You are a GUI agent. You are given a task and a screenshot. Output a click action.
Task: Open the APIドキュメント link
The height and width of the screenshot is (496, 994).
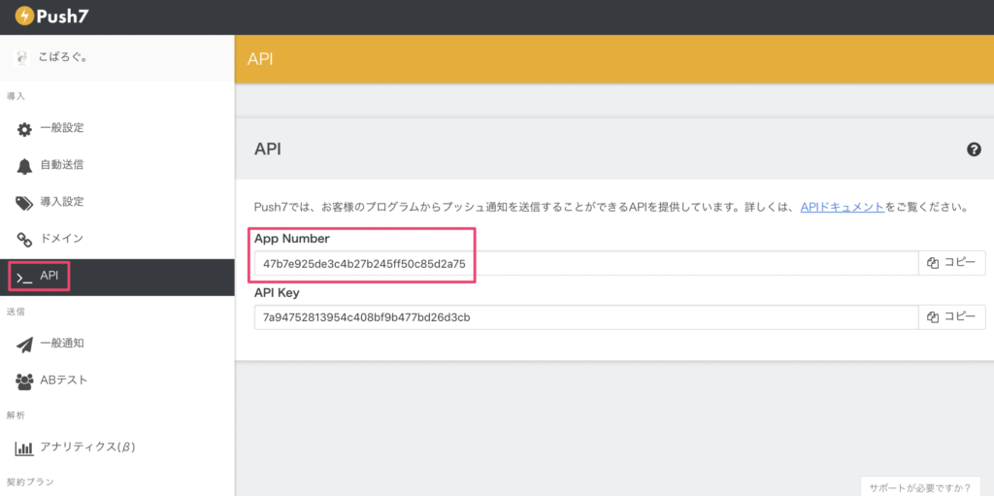coord(843,207)
